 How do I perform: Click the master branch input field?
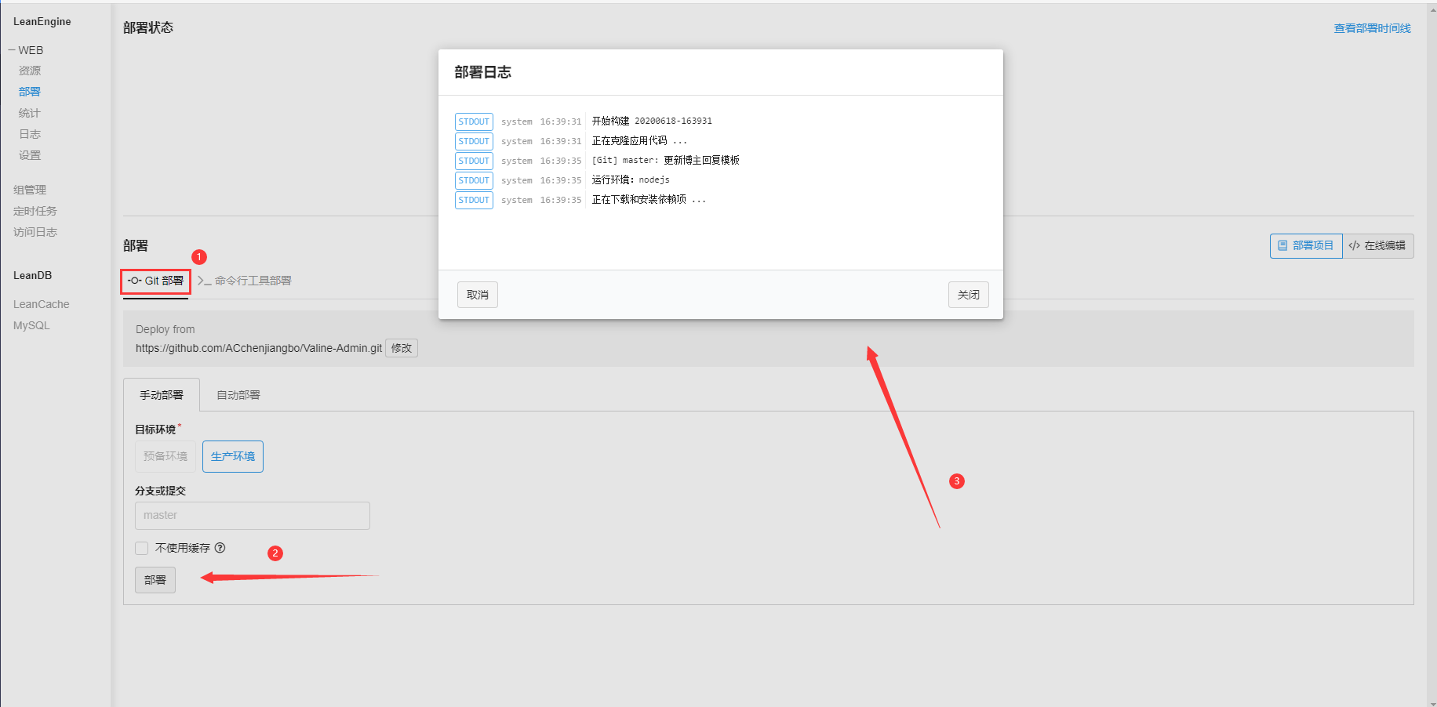point(252,516)
